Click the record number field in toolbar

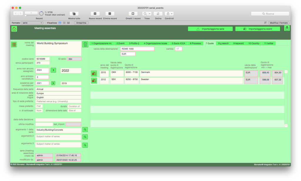[31, 13]
